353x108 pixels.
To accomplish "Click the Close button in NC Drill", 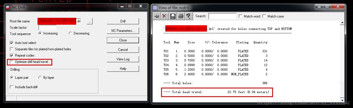I will pyautogui.click(x=123, y=40).
